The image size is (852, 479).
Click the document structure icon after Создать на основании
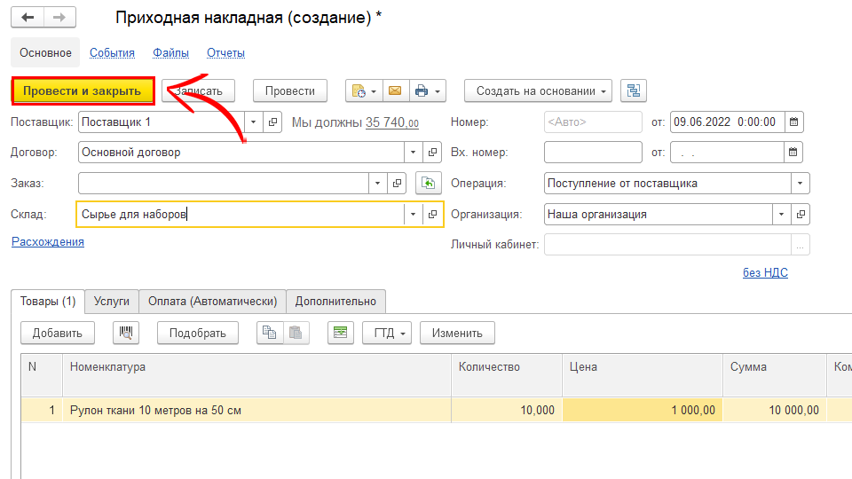(634, 90)
